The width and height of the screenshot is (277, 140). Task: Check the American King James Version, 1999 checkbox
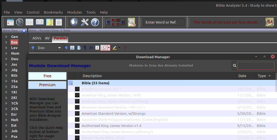77,95
